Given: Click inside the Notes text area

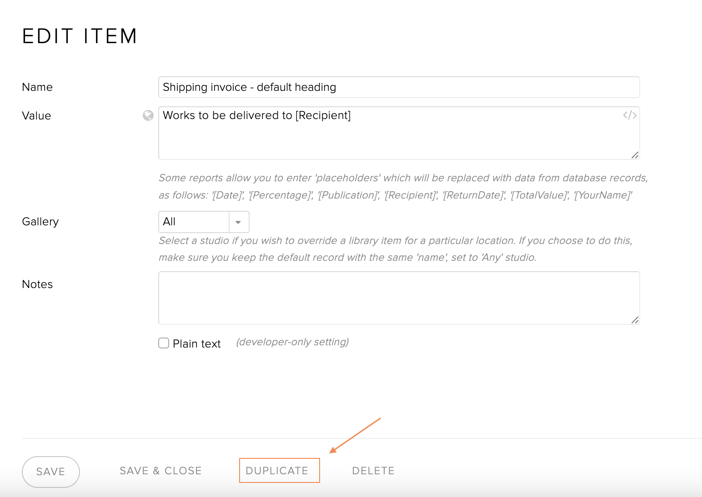Looking at the screenshot, I should pos(399,298).
